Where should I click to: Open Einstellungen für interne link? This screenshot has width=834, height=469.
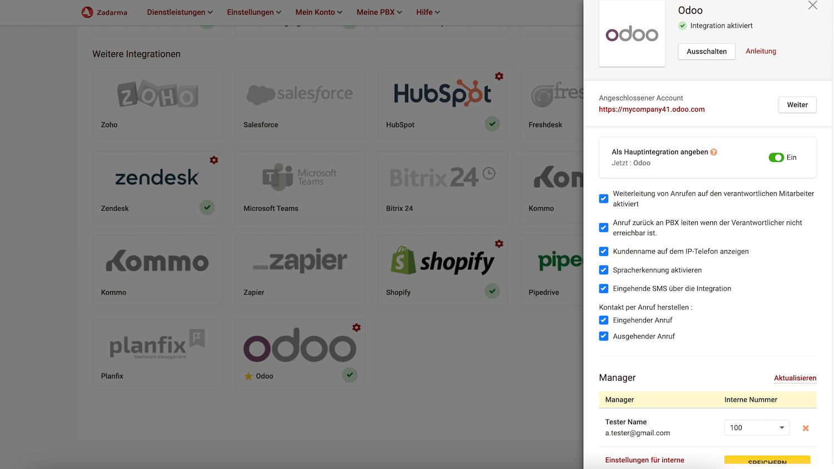coord(644,460)
